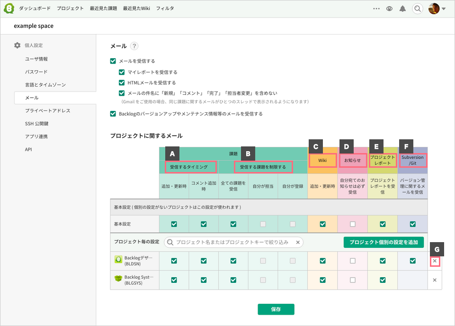Click the 受信するタイミング header
Viewport: 455px width, 326px height.
189,167
